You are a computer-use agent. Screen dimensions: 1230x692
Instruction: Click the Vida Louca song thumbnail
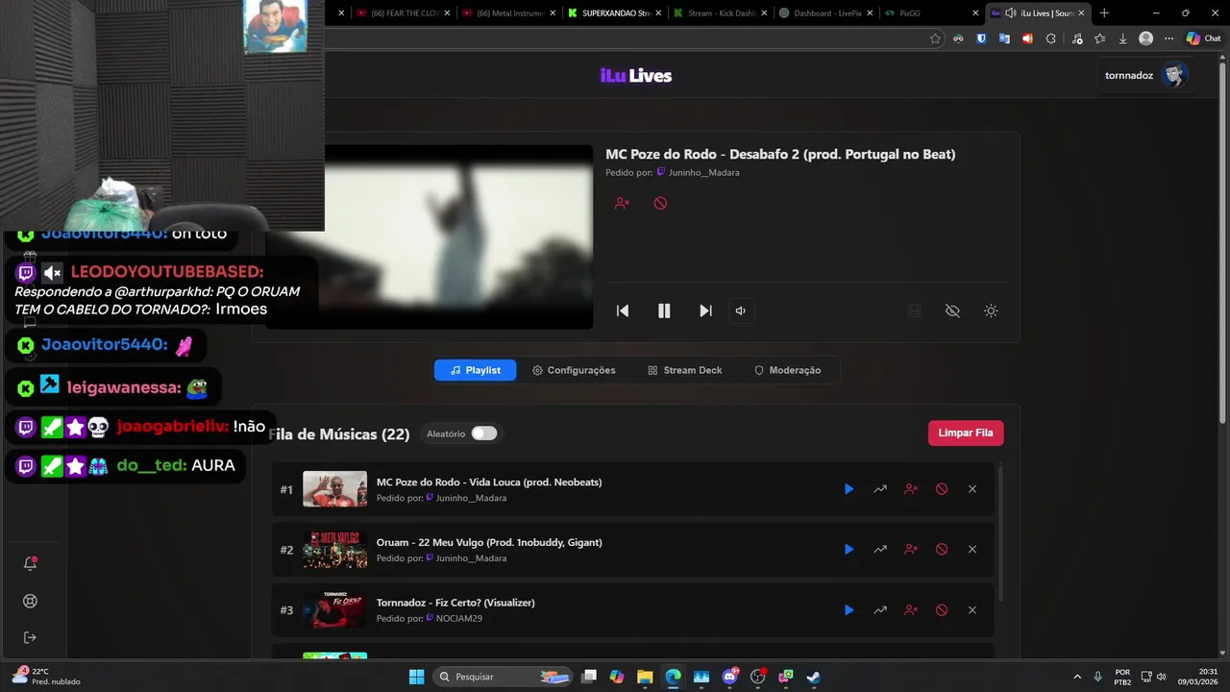point(334,489)
